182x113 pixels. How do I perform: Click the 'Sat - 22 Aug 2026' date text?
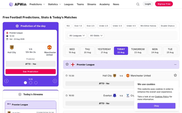tap(17, 39)
